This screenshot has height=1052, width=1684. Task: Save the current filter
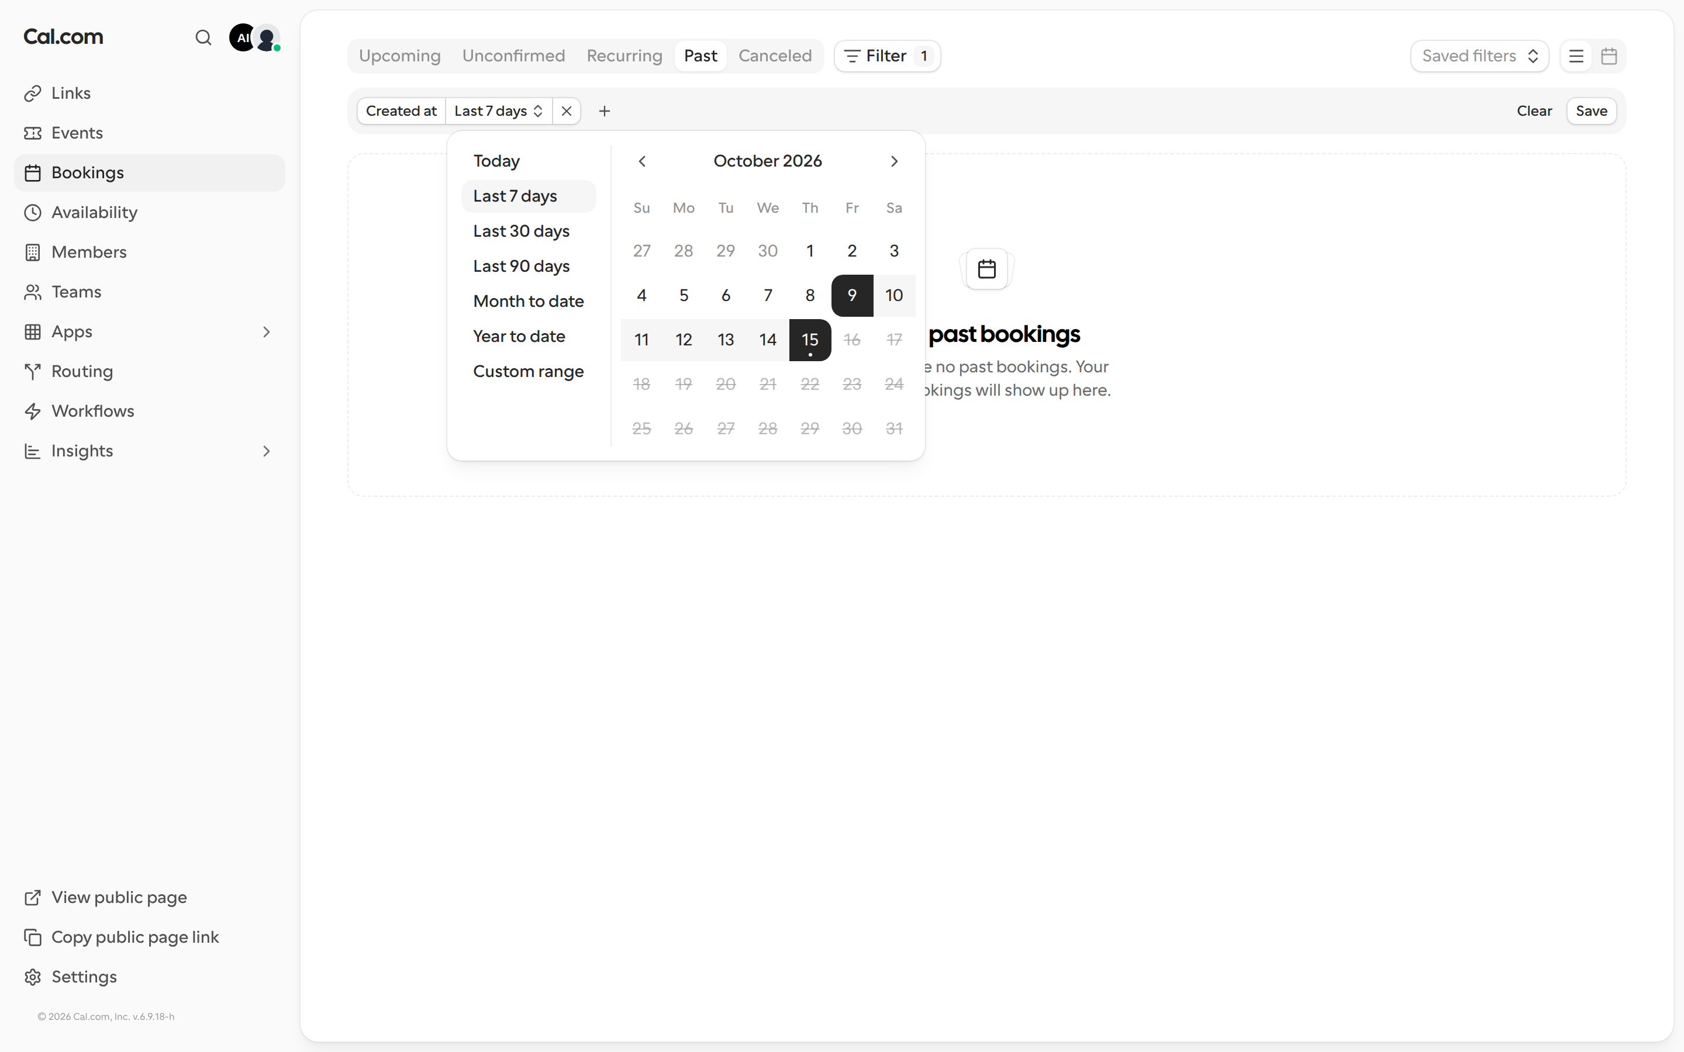point(1592,111)
